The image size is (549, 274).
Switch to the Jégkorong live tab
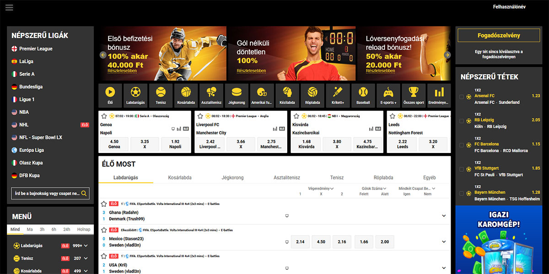point(232,178)
